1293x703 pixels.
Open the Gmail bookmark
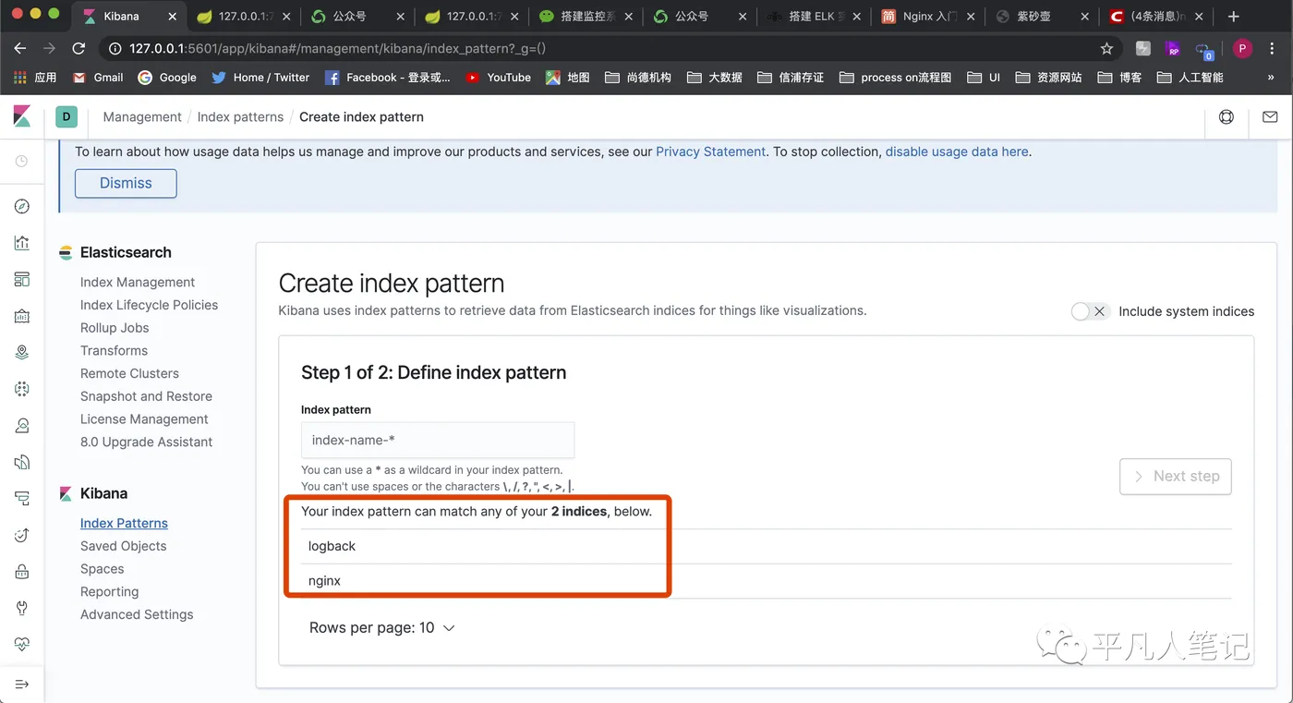point(98,78)
